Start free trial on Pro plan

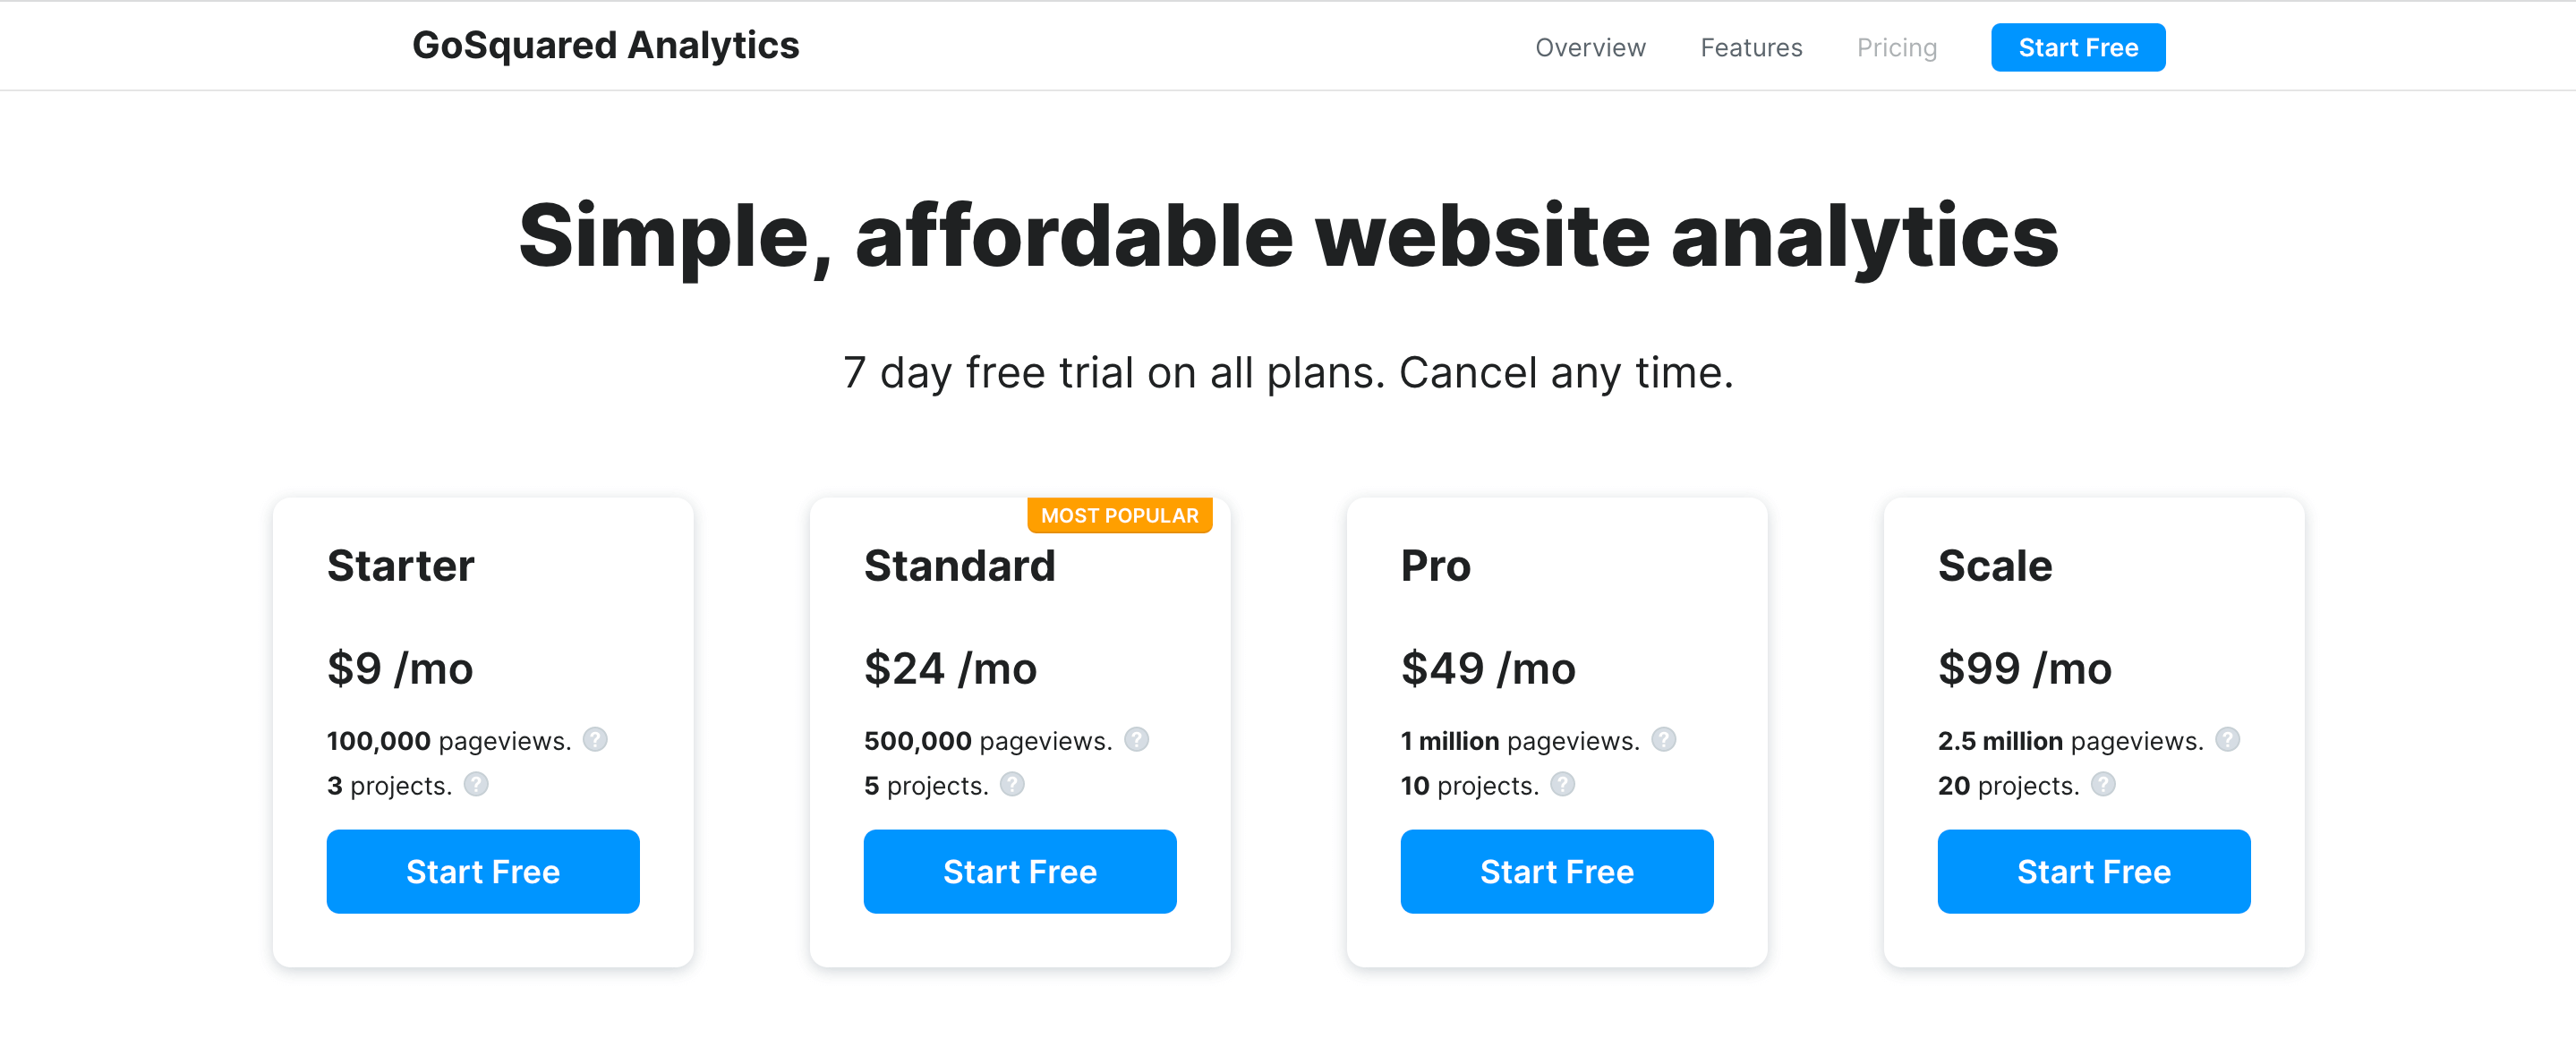coord(1556,871)
